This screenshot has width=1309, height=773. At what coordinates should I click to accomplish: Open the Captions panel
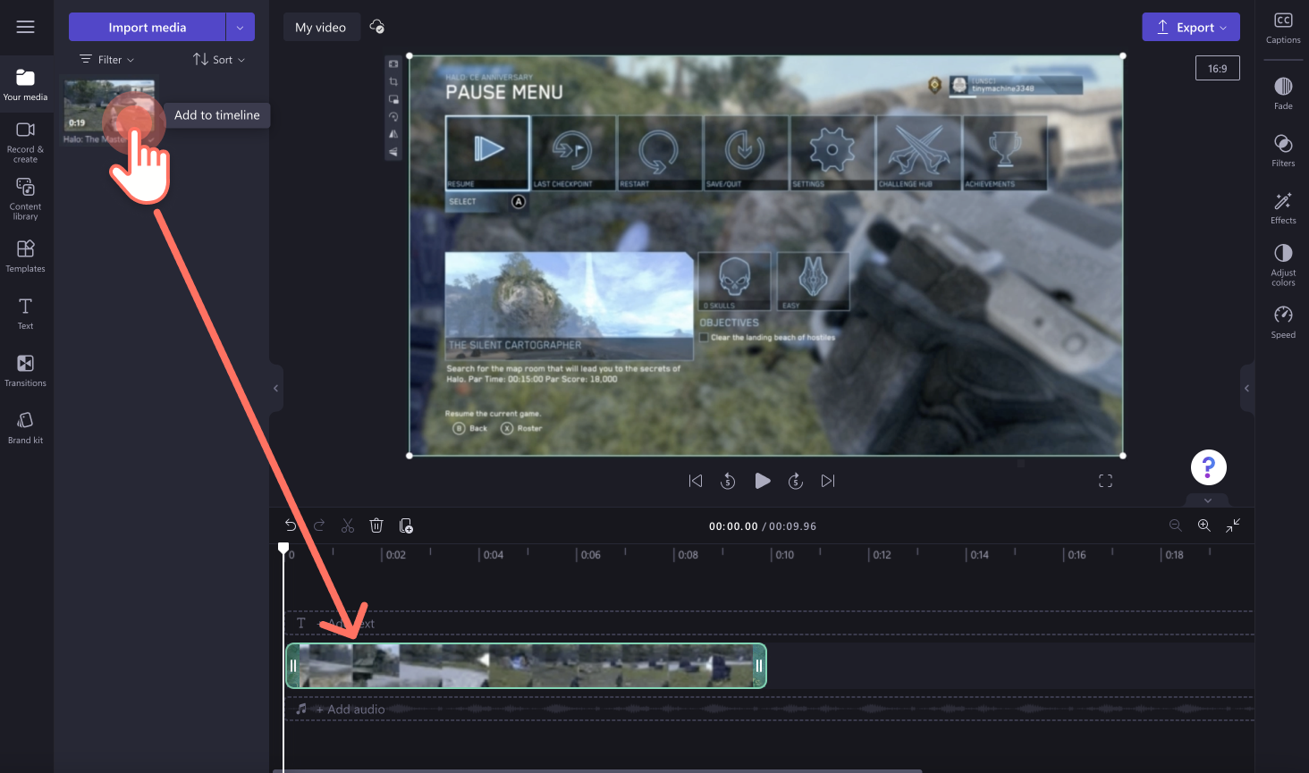click(1283, 28)
